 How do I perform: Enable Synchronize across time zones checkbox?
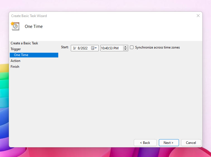(132, 47)
